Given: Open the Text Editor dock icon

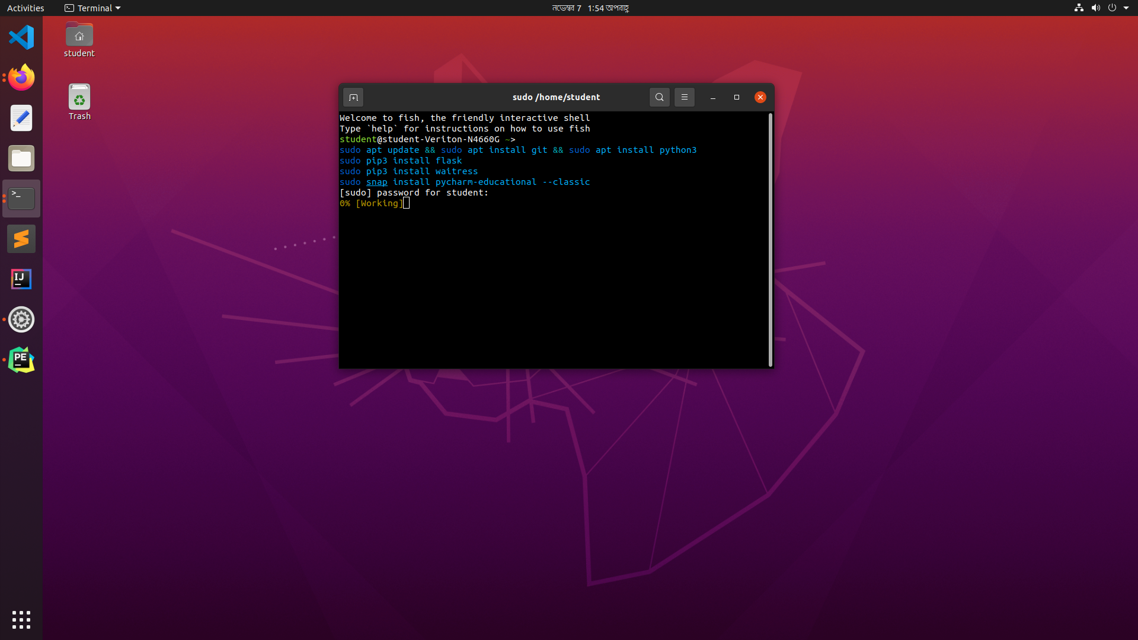Looking at the screenshot, I should pyautogui.click(x=21, y=118).
